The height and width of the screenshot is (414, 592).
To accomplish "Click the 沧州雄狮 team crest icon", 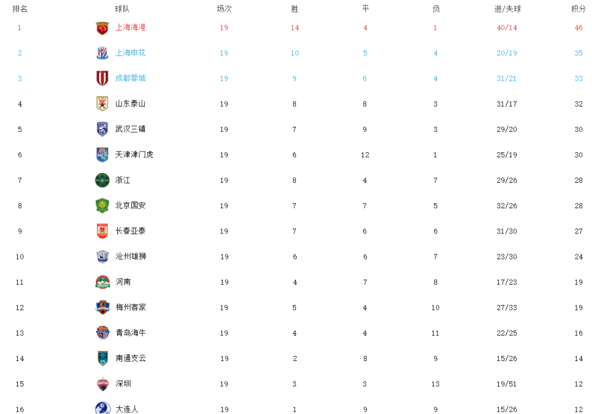I will [102, 256].
